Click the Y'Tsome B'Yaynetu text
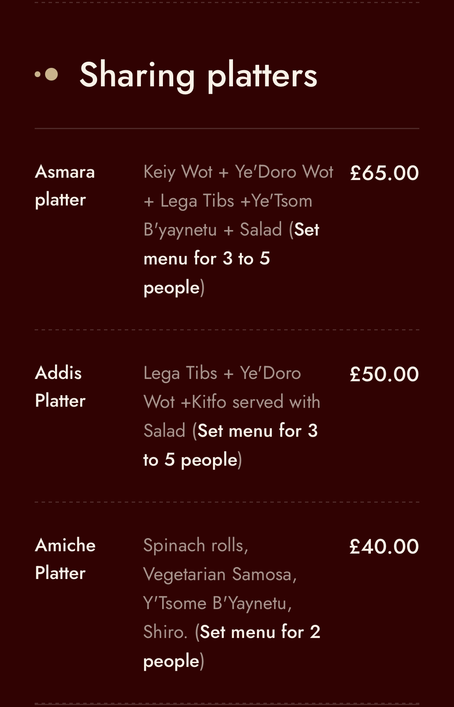The image size is (454, 707). coord(218,603)
